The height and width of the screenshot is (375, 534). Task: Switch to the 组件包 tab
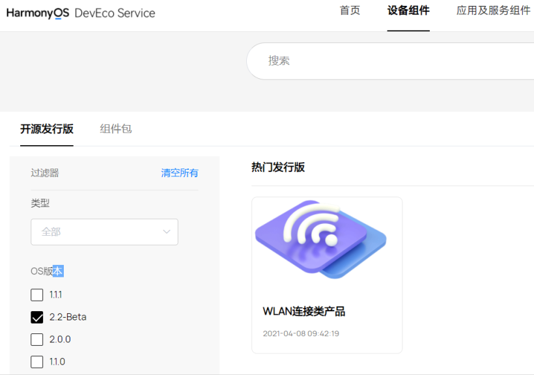click(116, 129)
